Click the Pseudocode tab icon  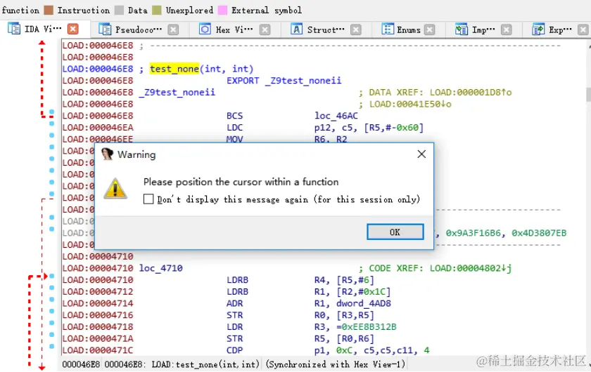105,29
